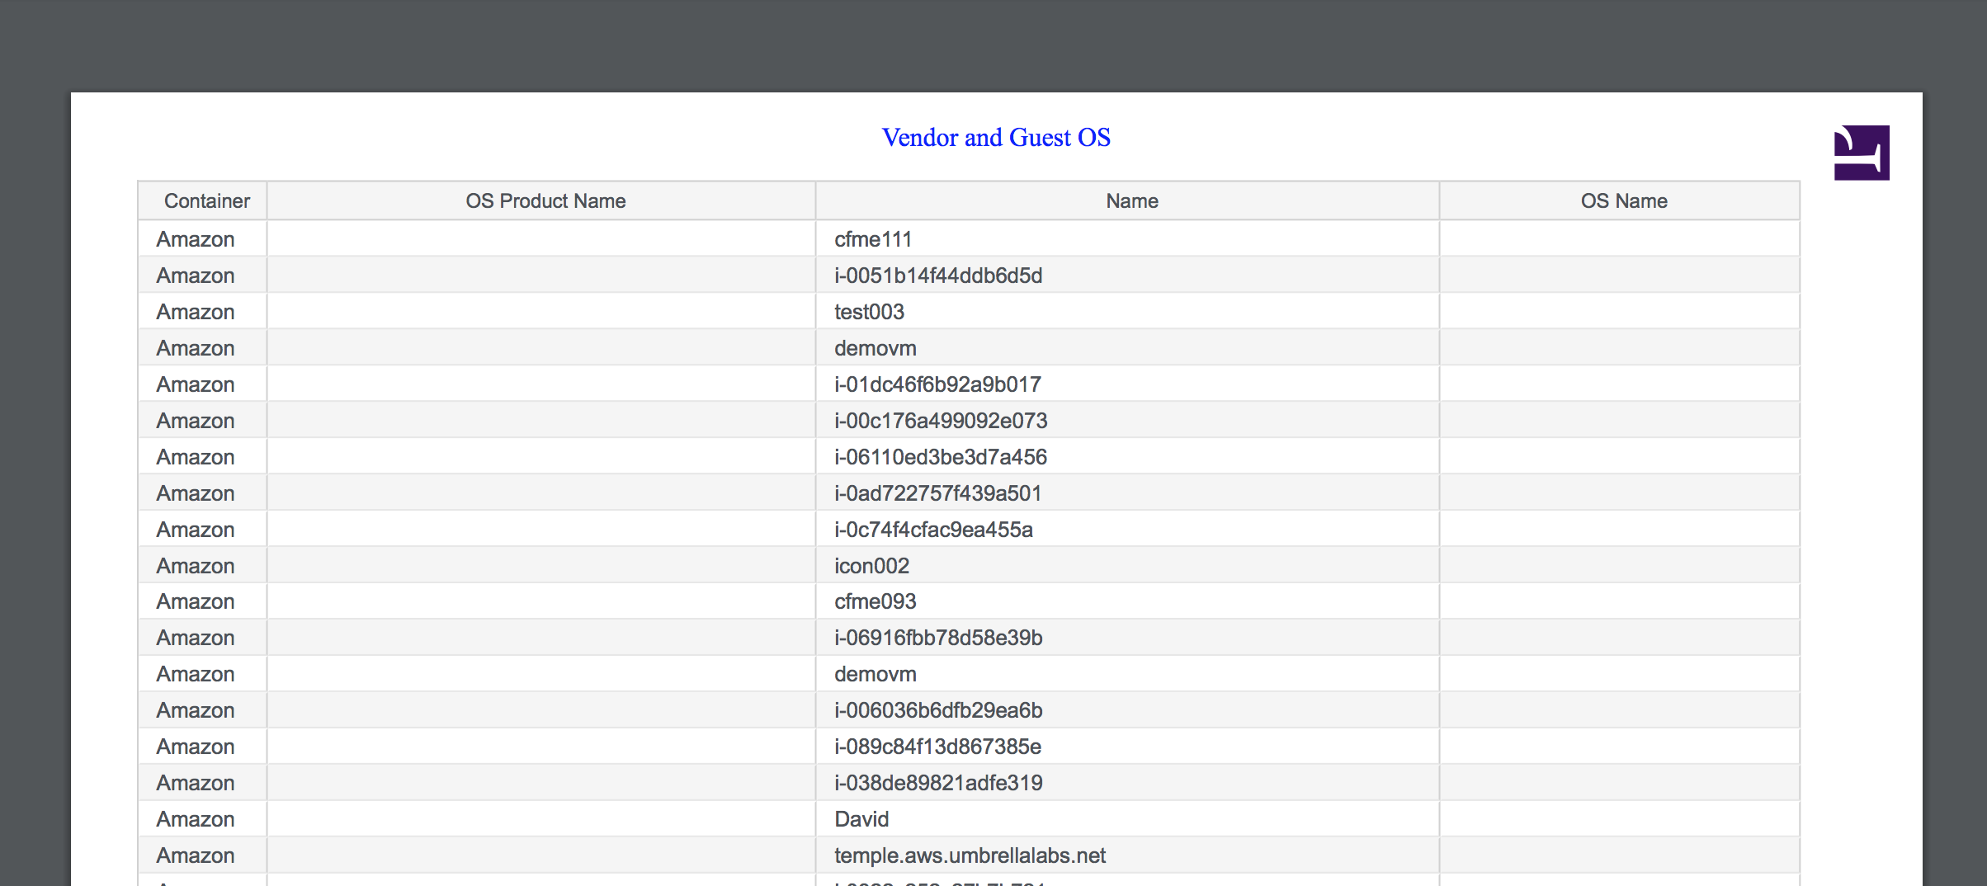Image resolution: width=1987 pixels, height=886 pixels.
Task: Select the OS Product Name column header
Action: point(541,200)
